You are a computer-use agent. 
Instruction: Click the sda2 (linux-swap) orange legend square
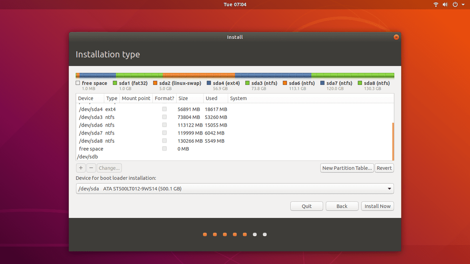pos(155,83)
